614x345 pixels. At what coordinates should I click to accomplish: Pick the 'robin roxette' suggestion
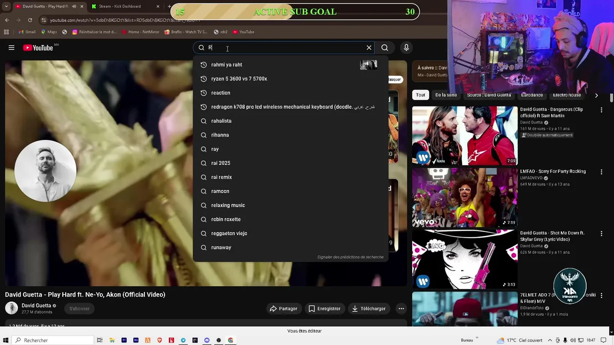[290, 219]
